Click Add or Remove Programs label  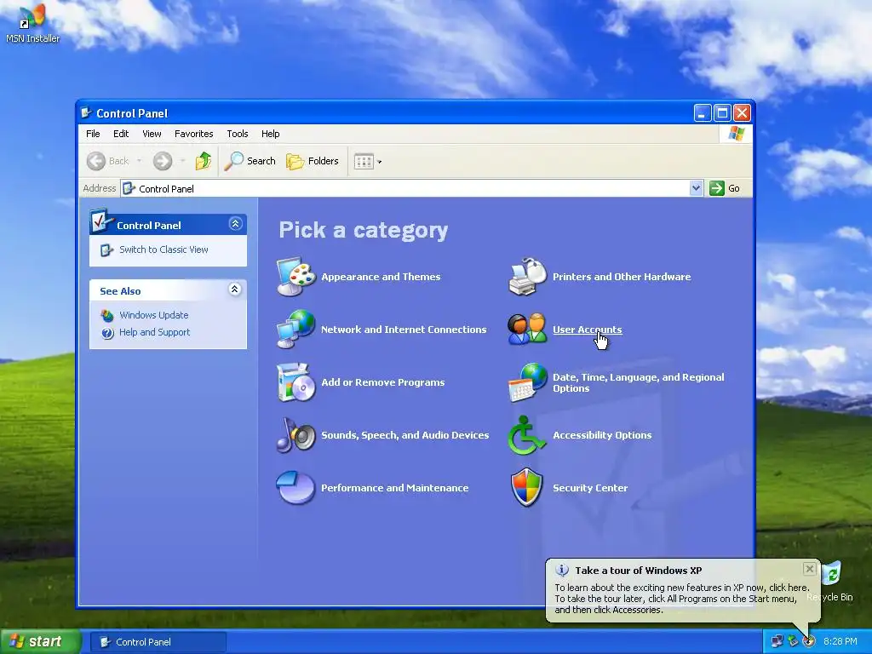tap(382, 382)
